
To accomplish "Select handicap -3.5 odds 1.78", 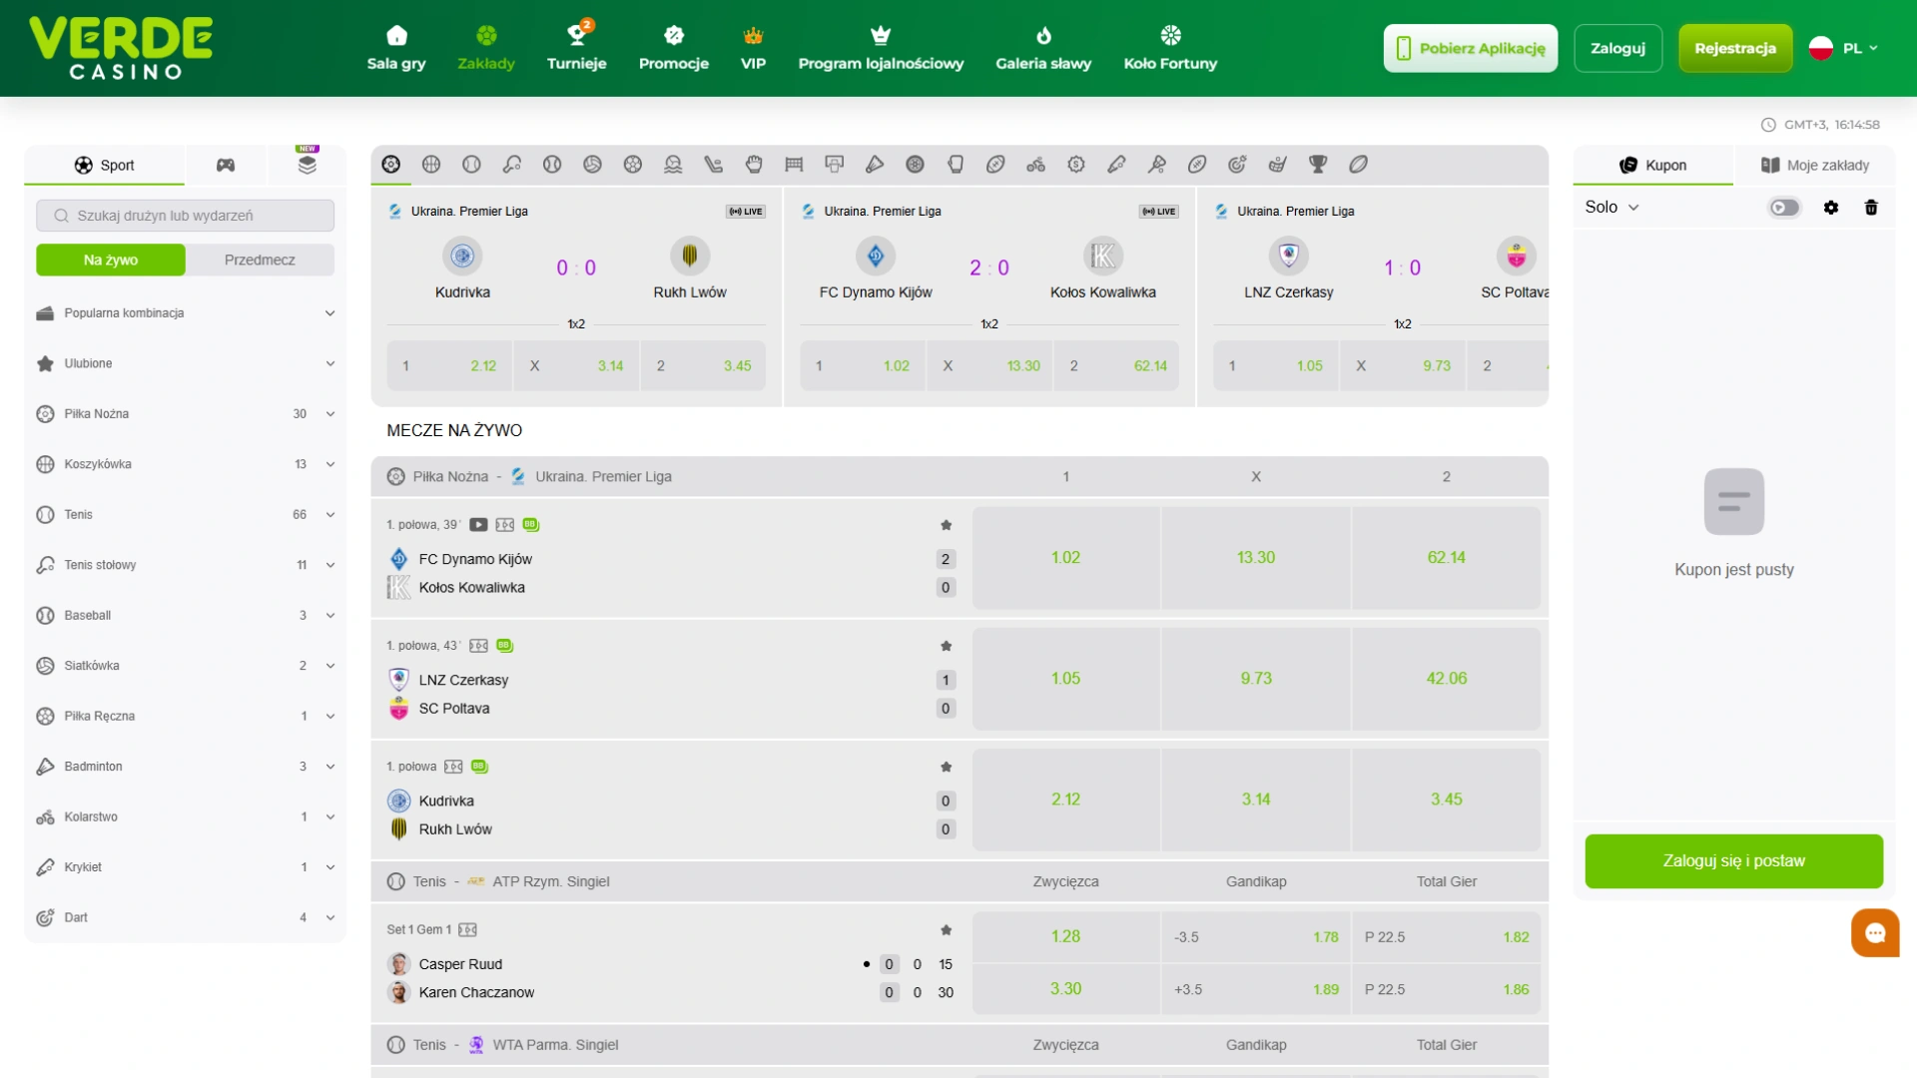I will 1256,936.
